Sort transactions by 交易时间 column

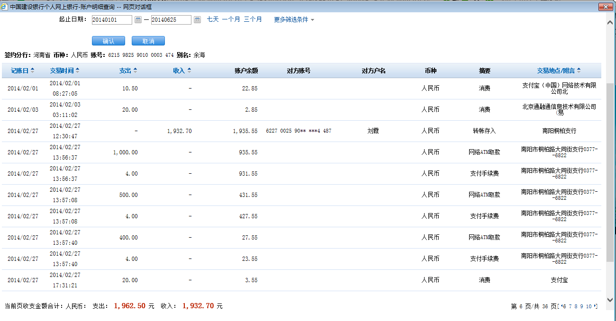coord(64,71)
